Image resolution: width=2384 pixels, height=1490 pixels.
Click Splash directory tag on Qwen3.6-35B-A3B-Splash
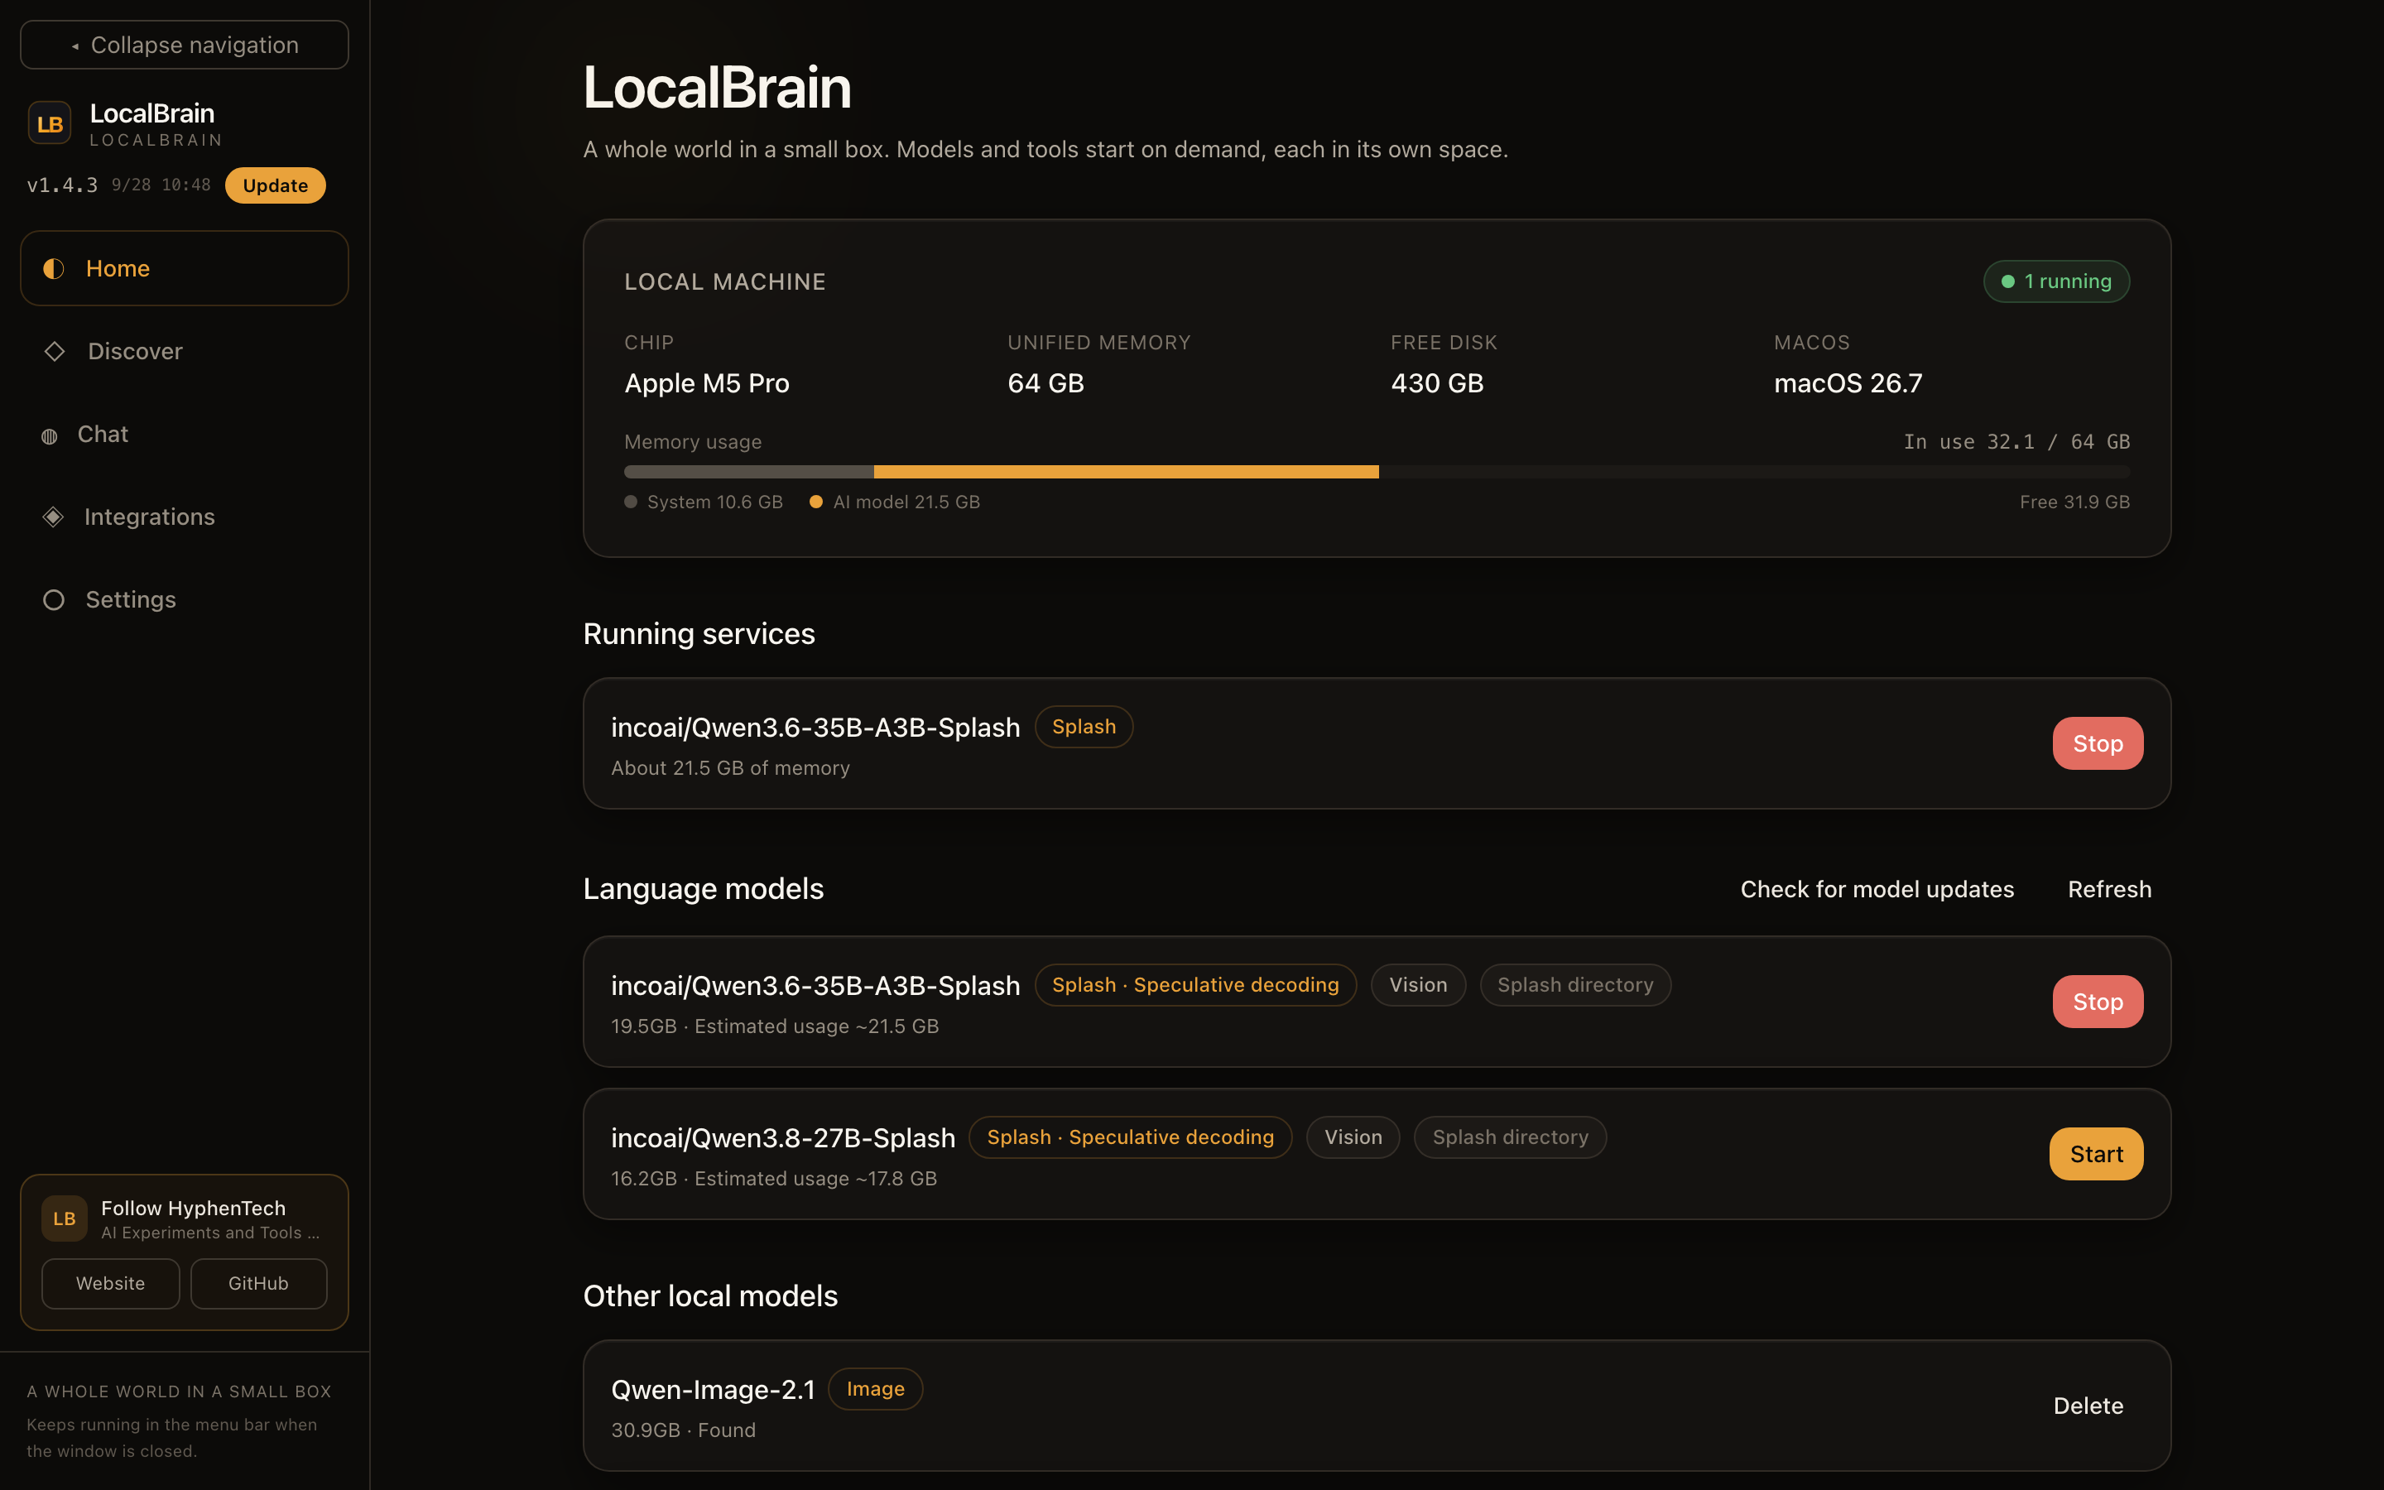click(1575, 985)
